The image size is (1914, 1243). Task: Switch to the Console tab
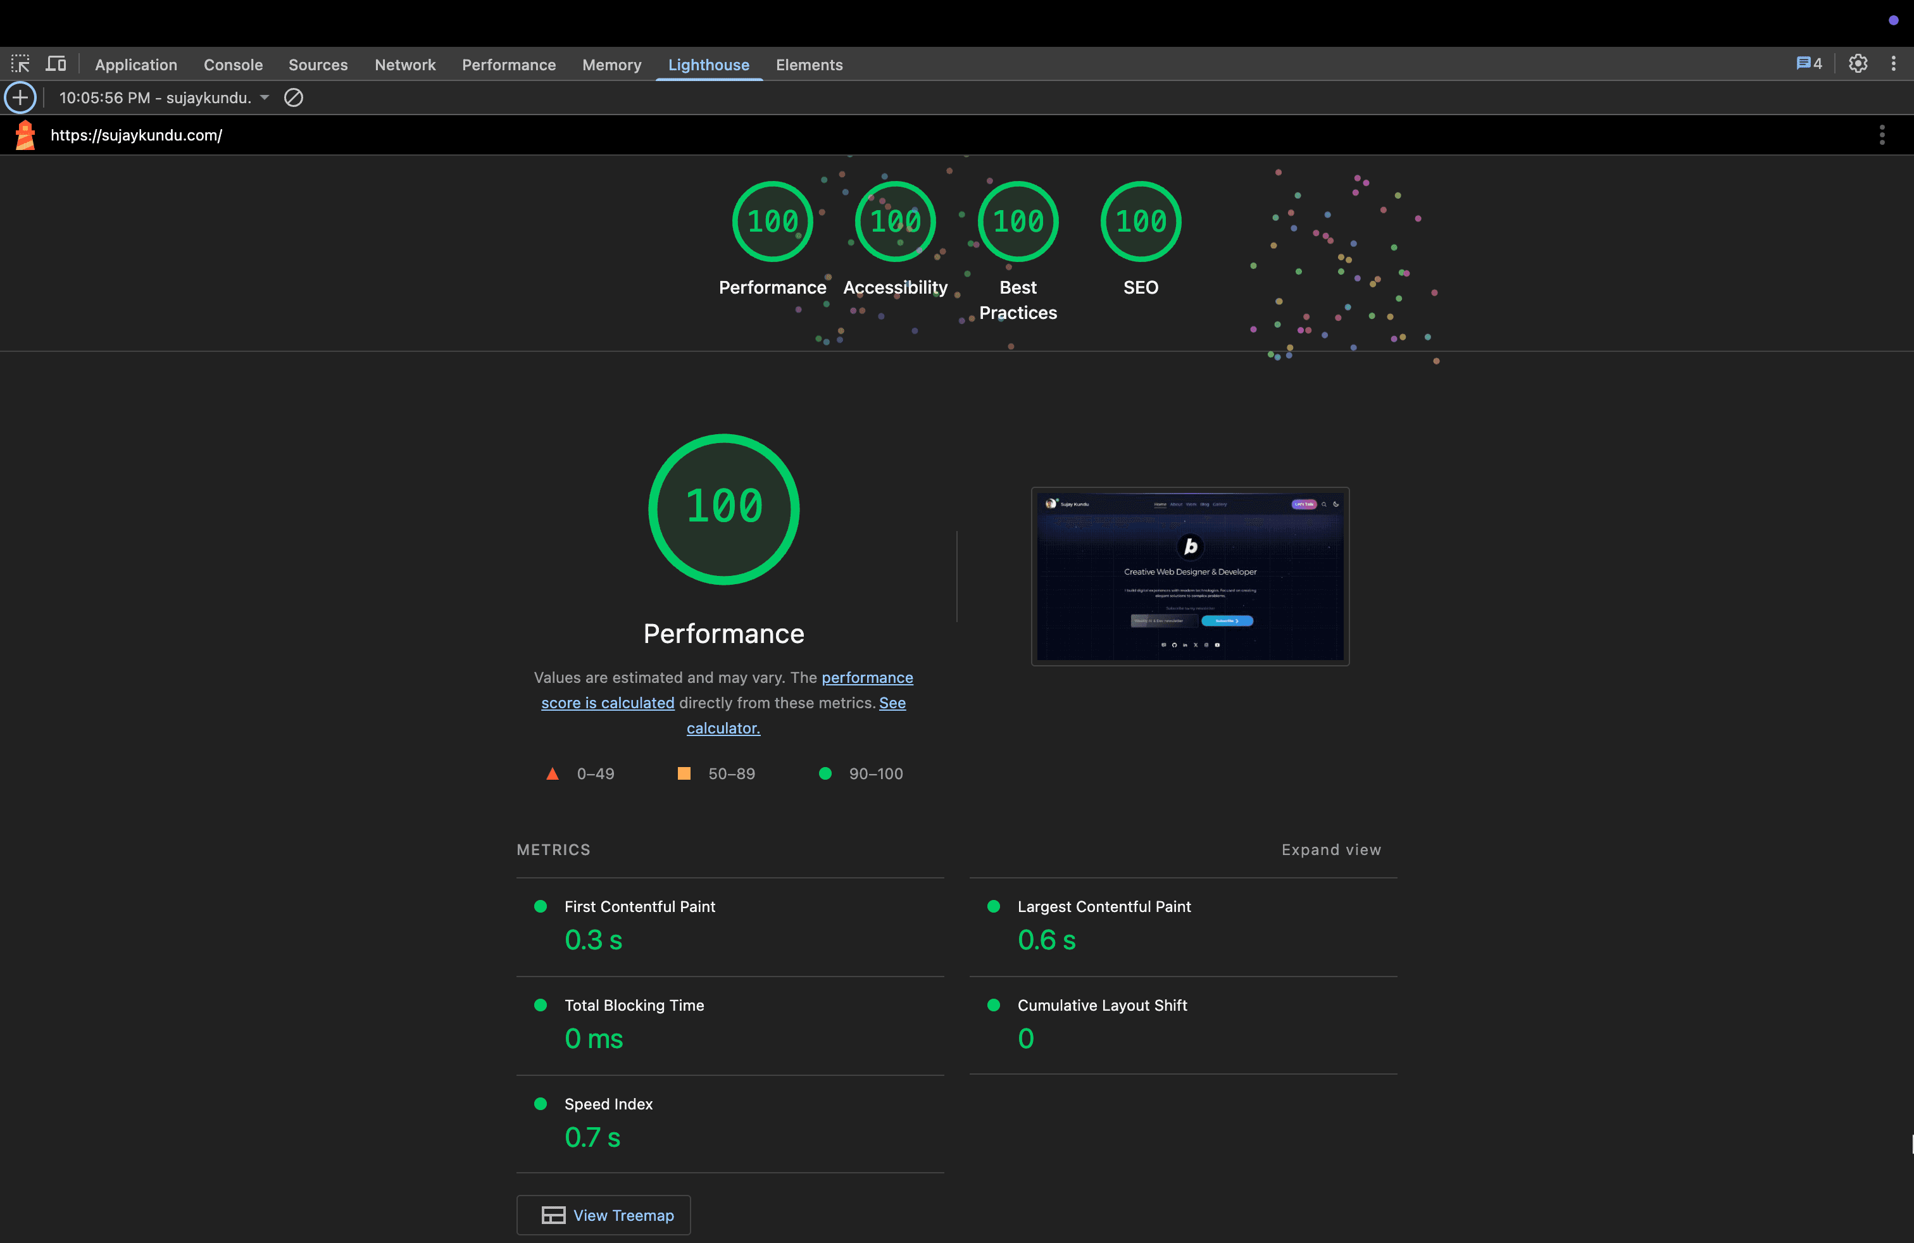(232, 65)
